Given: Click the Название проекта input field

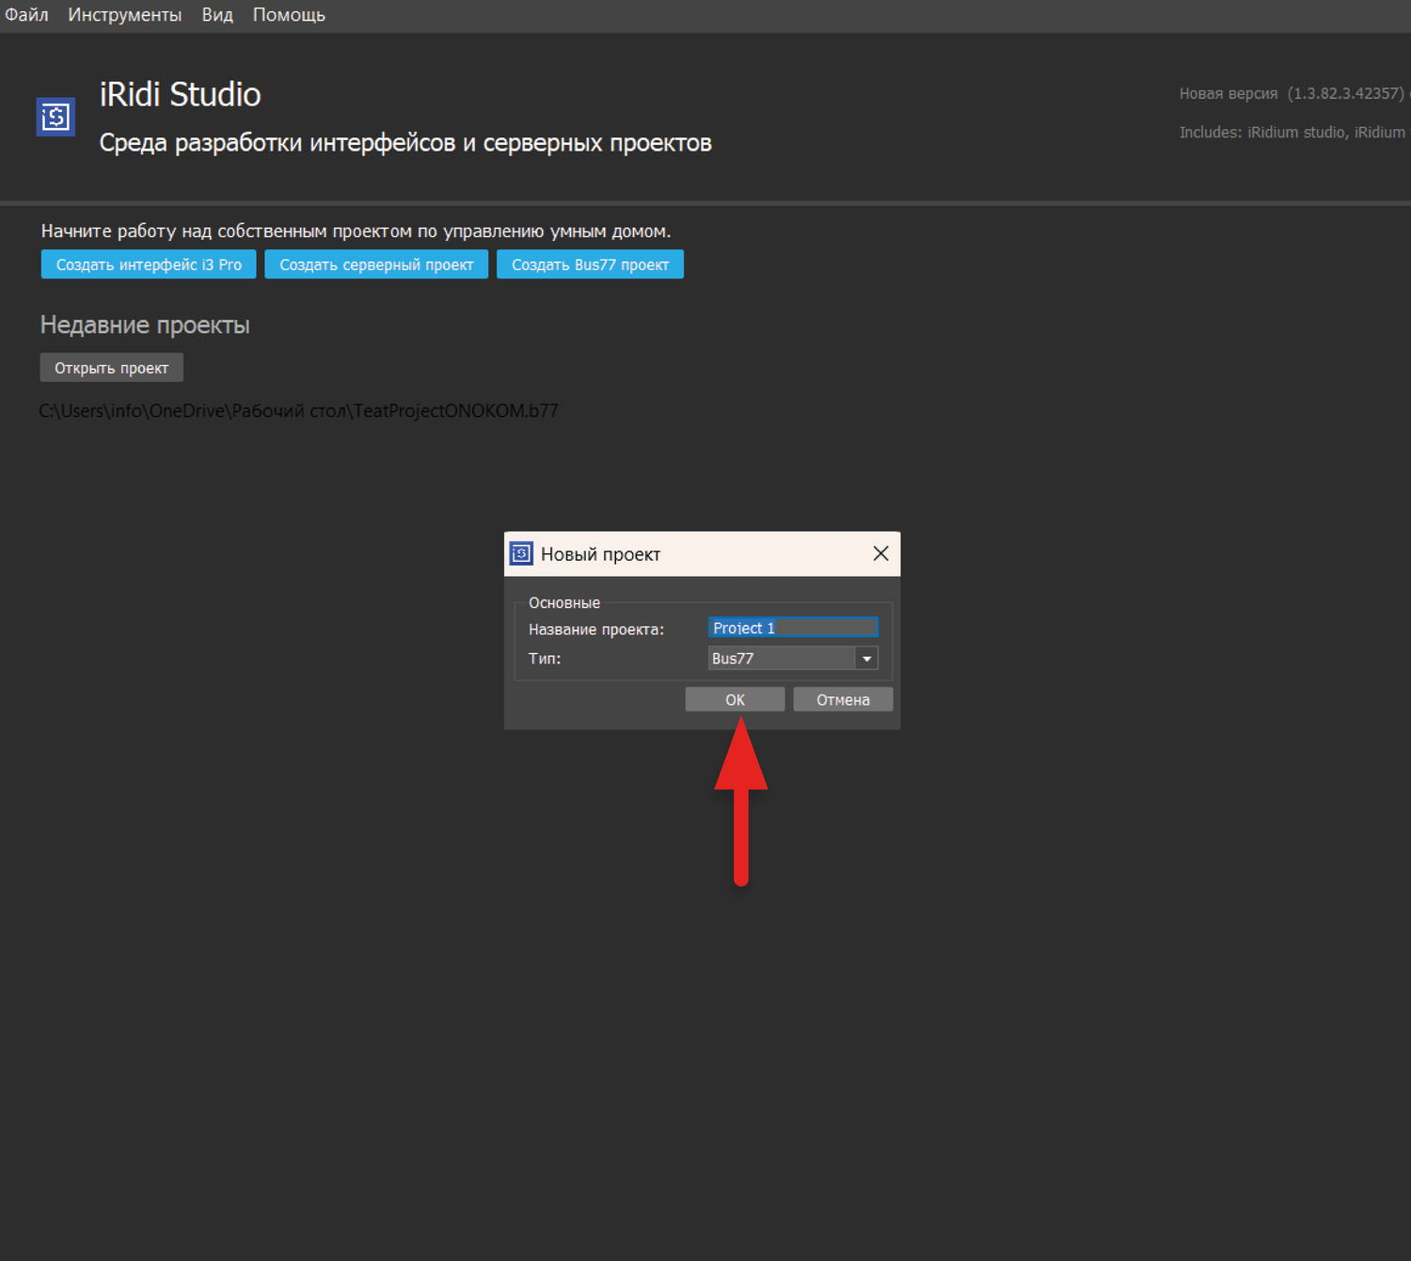Looking at the screenshot, I should (792, 628).
